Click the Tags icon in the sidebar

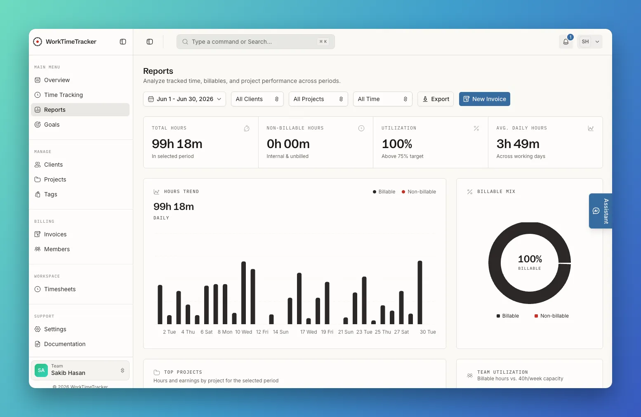38,194
